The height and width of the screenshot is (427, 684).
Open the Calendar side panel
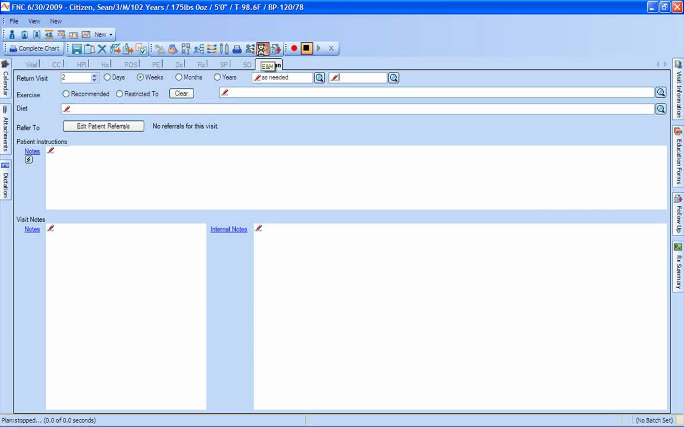click(x=6, y=79)
